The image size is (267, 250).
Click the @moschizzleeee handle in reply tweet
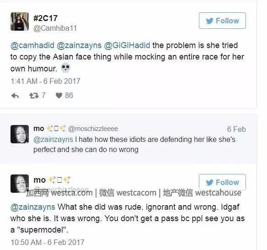tap(93, 129)
